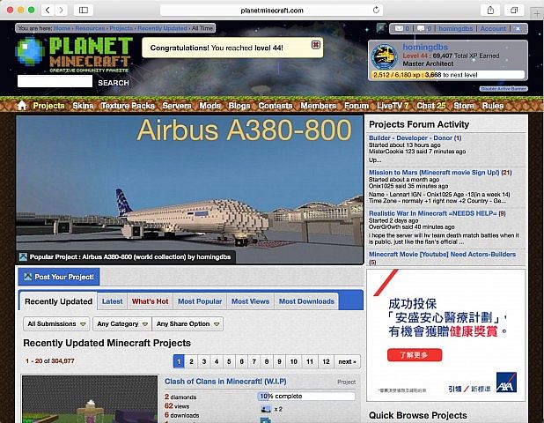Click Post Your Project button
Image resolution: width=544 pixels, height=423 pixels.
[x=59, y=277]
